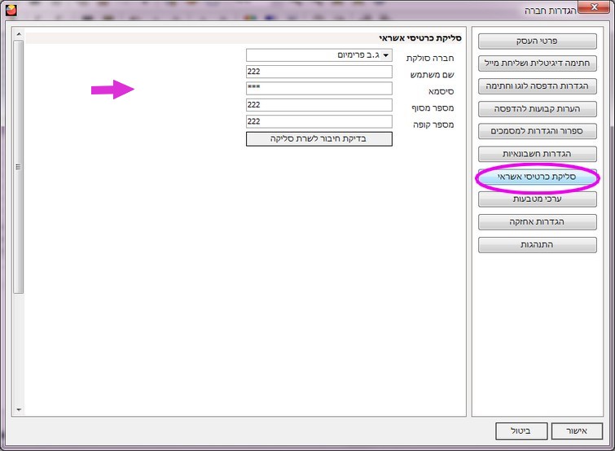Focus the סיסמא password field
This screenshot has height=451, width=615.
[x=318, y=88]
